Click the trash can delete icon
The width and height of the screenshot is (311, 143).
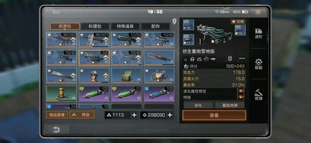230,59
